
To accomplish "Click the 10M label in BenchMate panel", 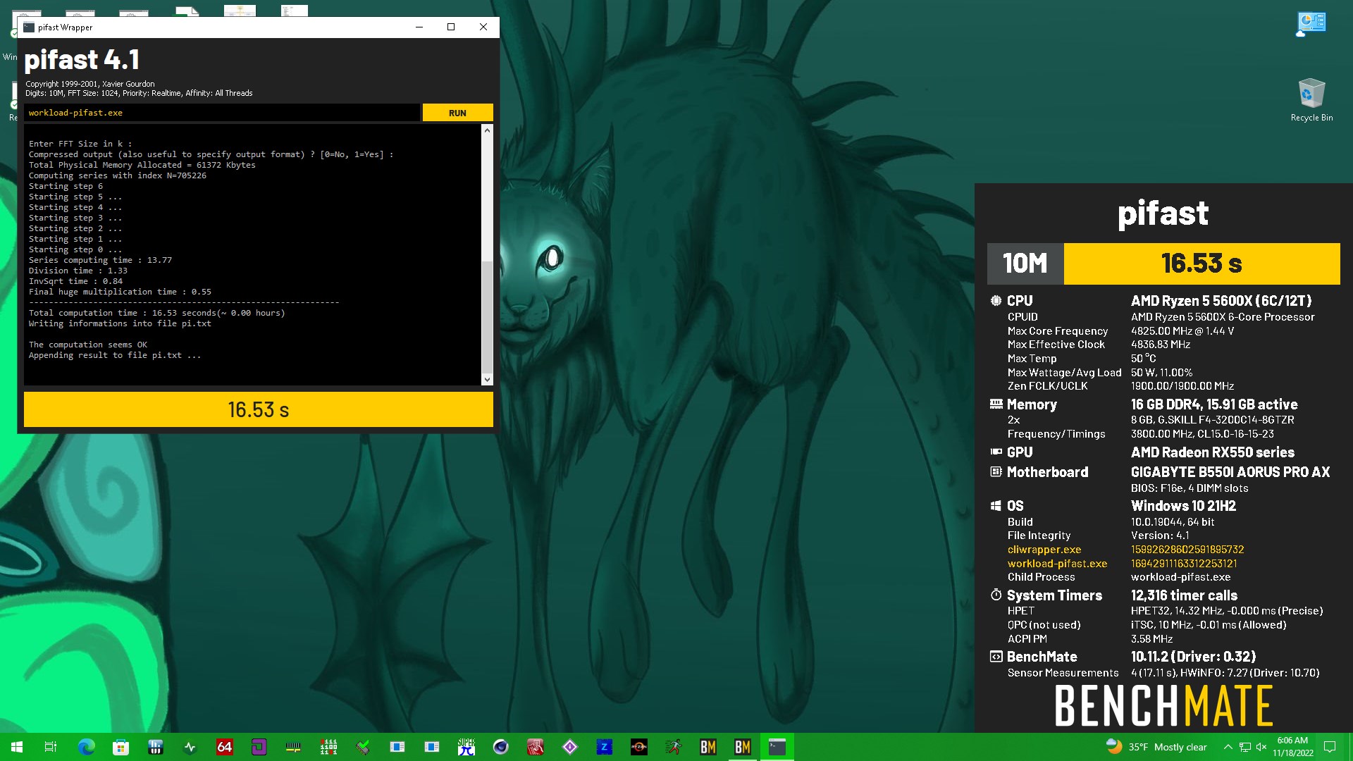I will pyautogui.click(x=1025, y=264).
